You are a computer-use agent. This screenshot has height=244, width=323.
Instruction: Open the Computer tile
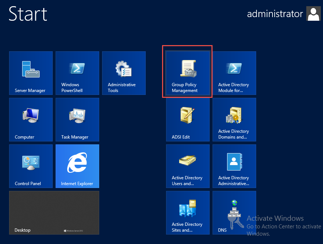pos(31,120)
